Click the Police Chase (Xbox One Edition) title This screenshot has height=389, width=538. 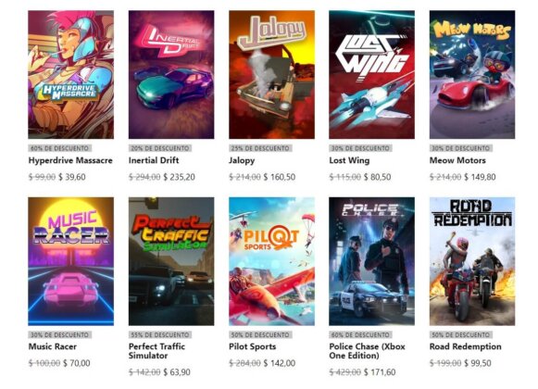tap(367, 351)
